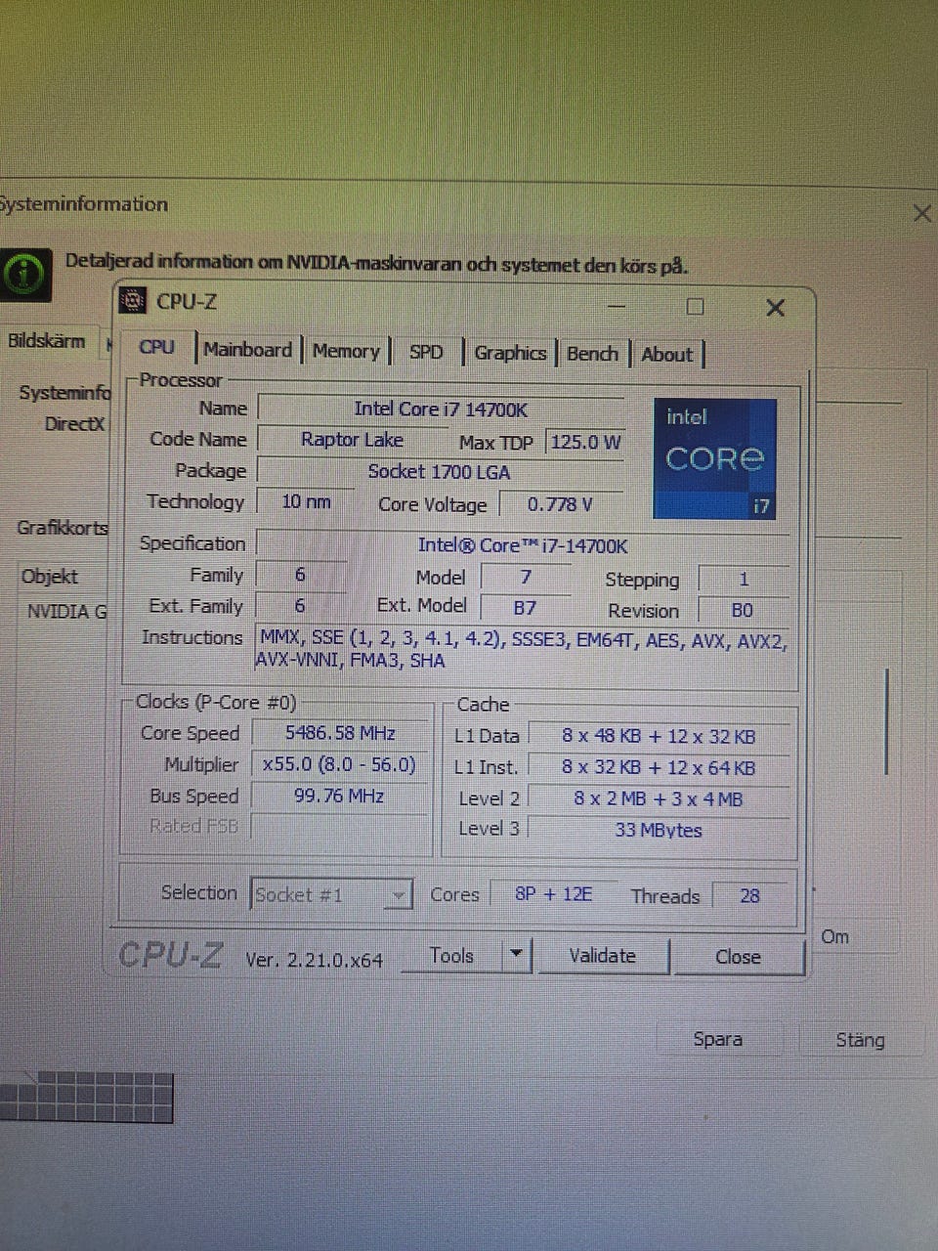Click the Core Speed value 5486.58 MHz
Viewport: 938px width, 1251px height.
(x=340, y=733)
